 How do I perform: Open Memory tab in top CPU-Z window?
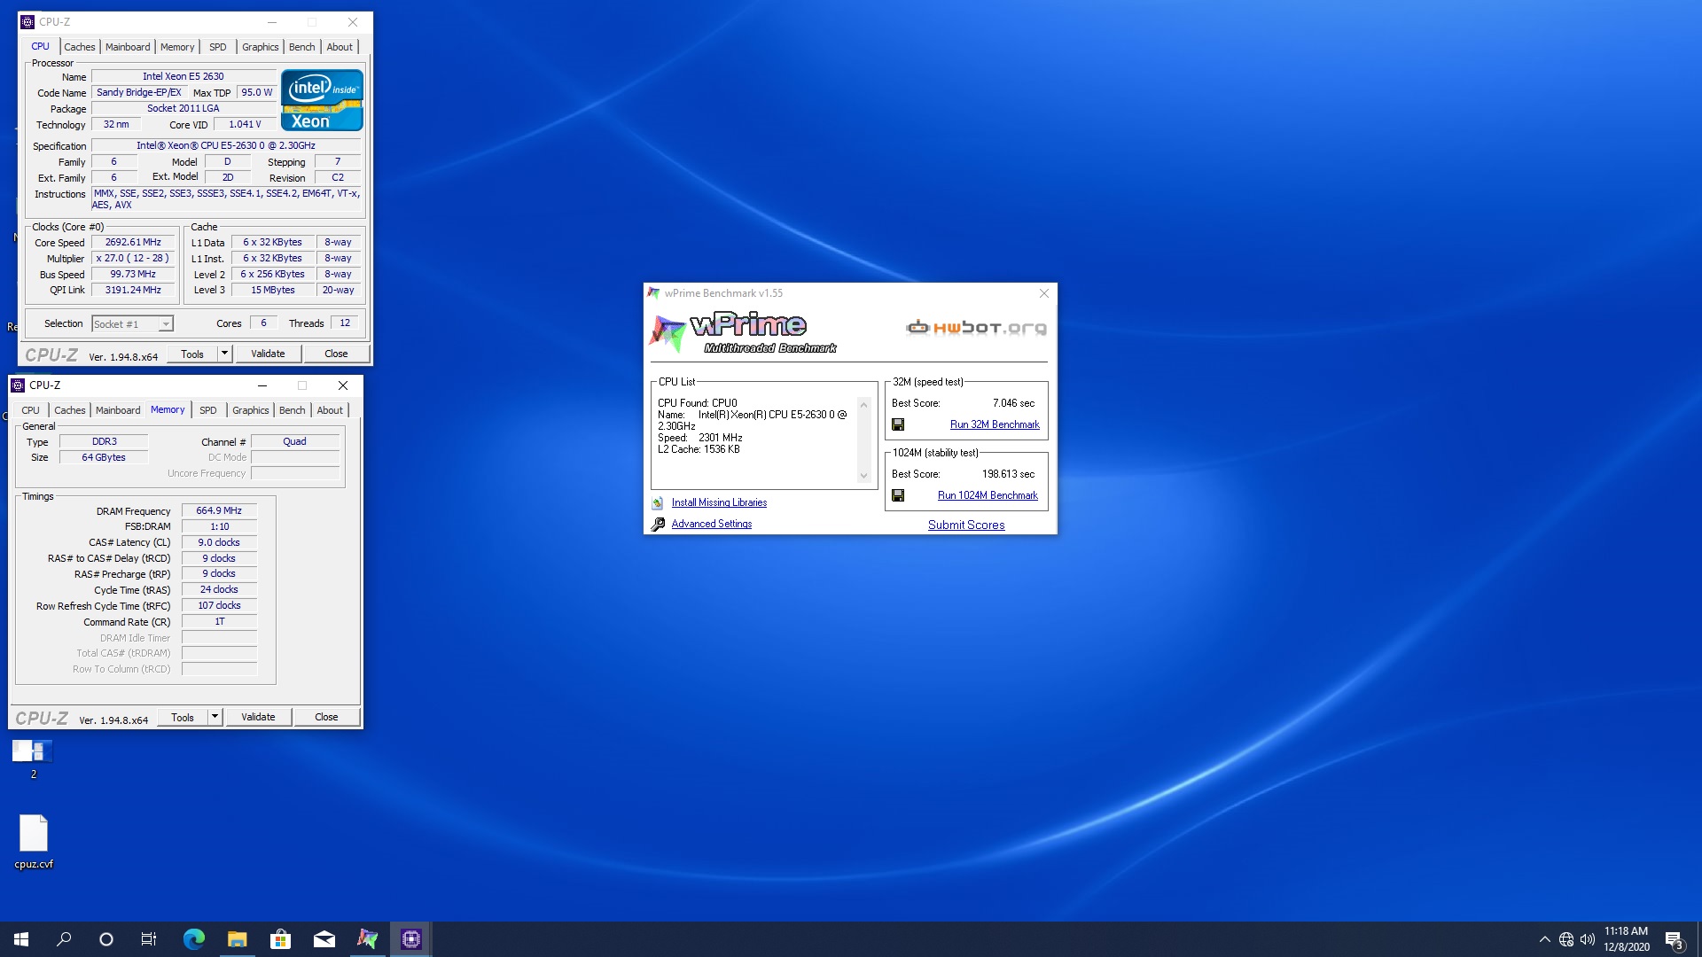177,47
